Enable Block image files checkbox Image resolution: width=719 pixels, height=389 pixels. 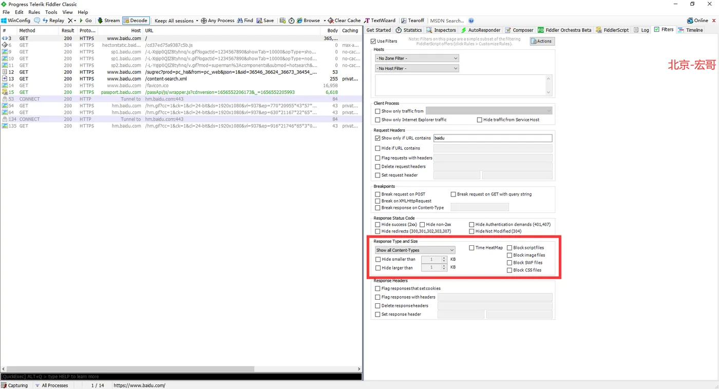[x=509, y=255]
